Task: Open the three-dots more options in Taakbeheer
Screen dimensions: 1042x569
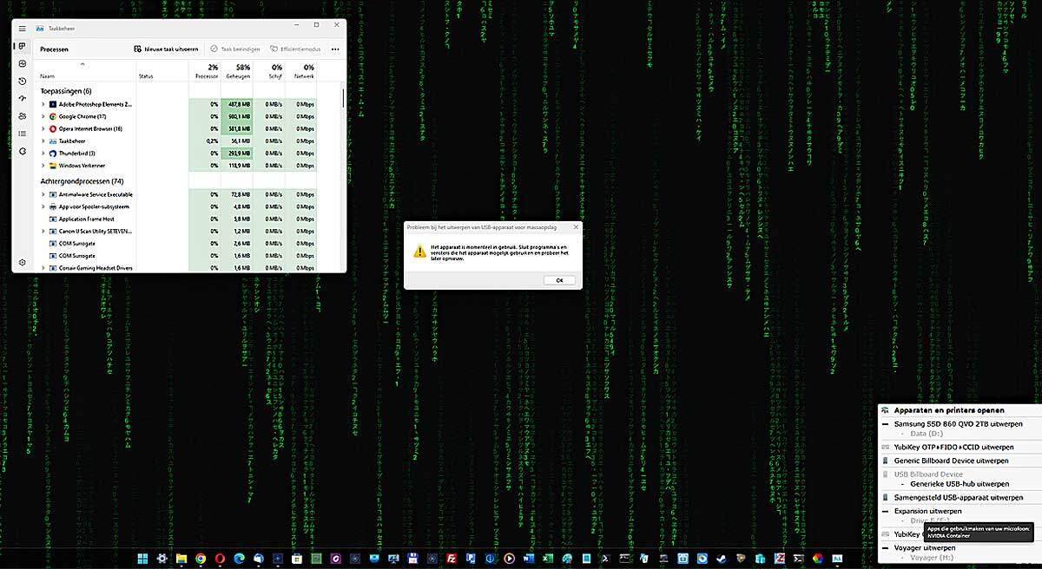Action: click(335, 49)
